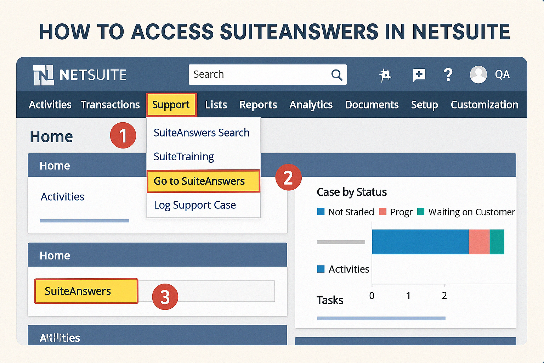544x363 pixels.
Task: Click the axis value 2 on the chart
Action: (444, 296)
